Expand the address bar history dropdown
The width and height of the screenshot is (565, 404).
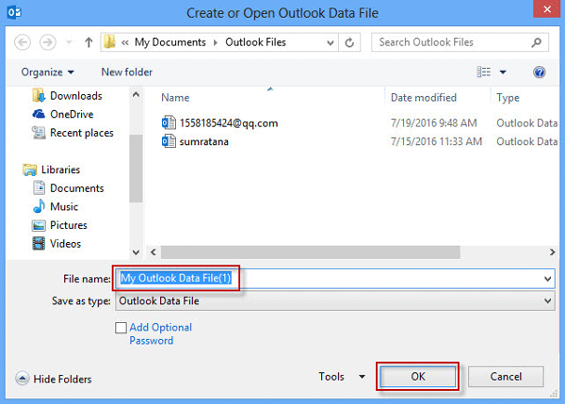point(331,43)
